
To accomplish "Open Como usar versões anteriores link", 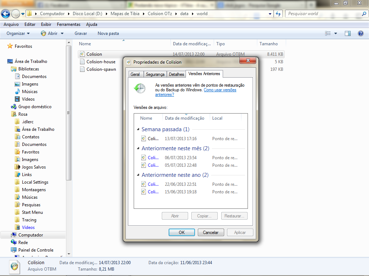I will tap(196, 92).
